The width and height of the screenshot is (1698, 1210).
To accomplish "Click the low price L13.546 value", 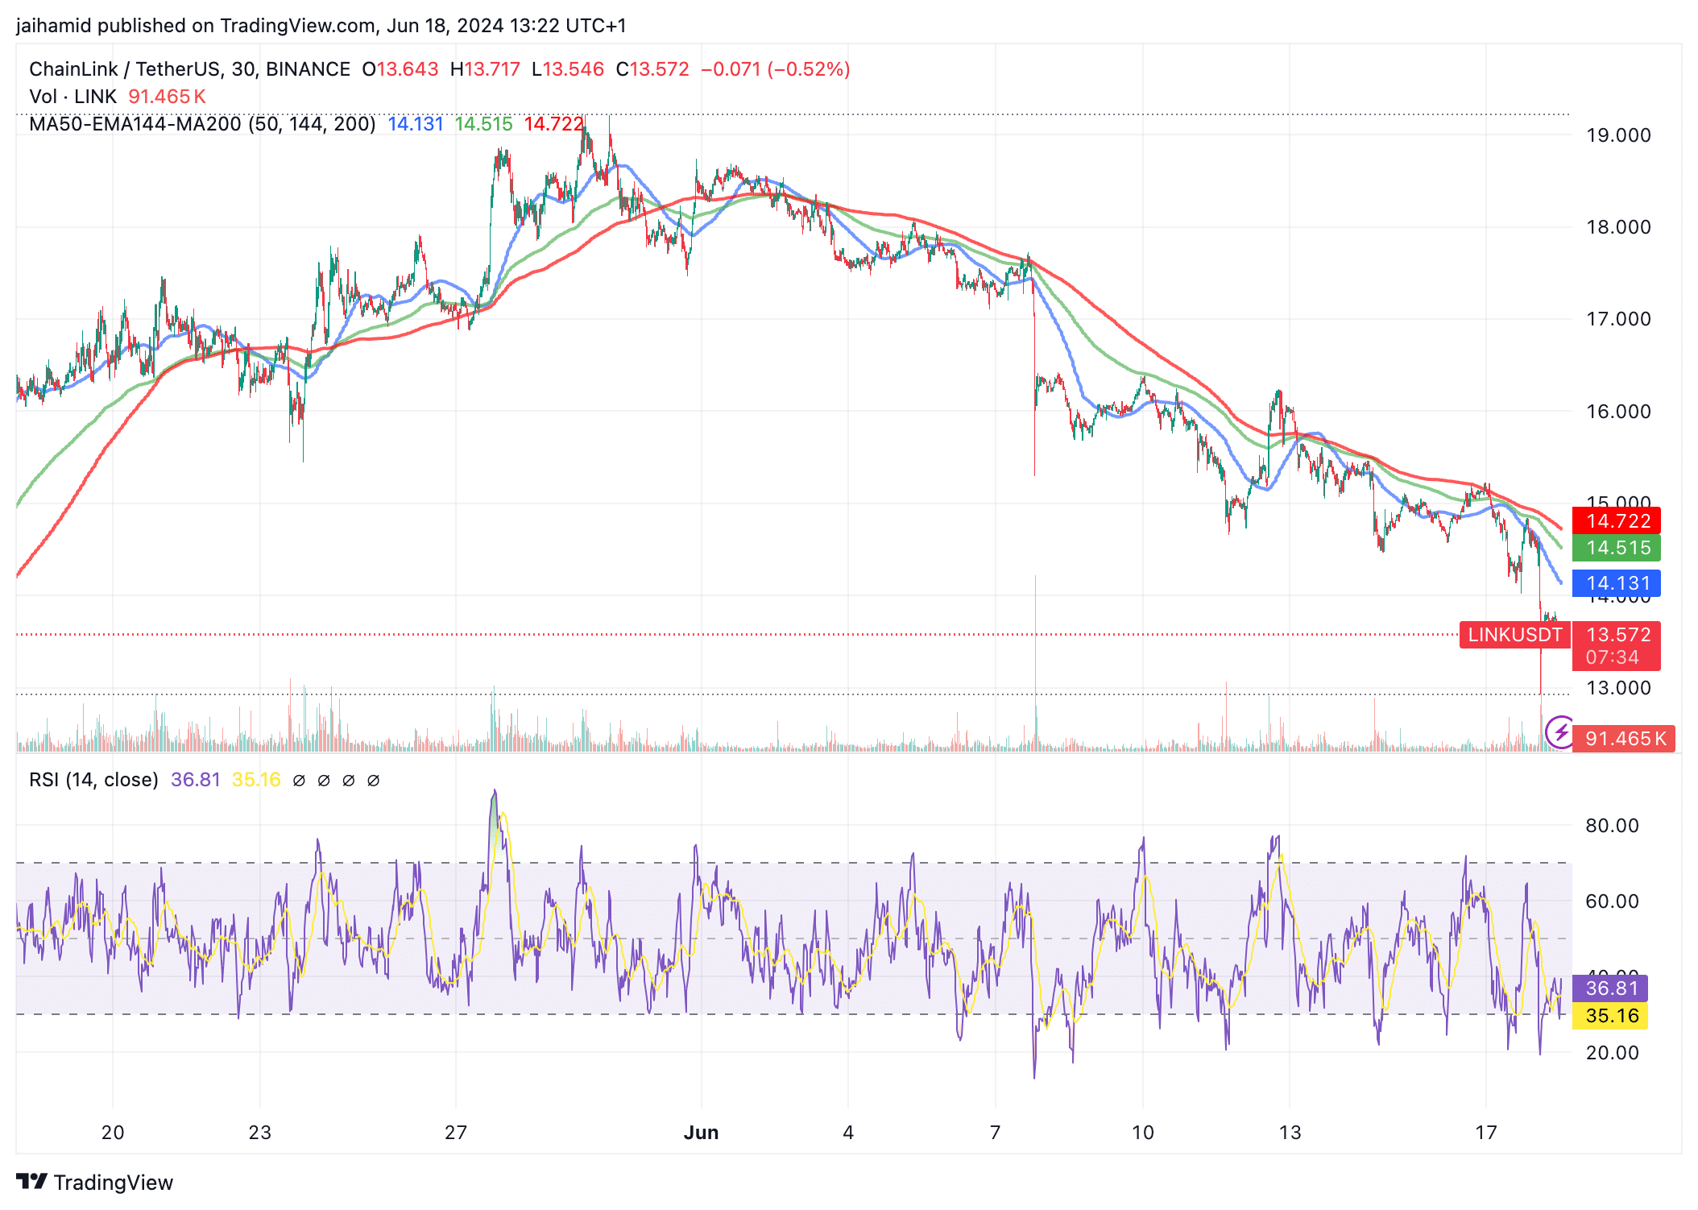I will 568,69.
